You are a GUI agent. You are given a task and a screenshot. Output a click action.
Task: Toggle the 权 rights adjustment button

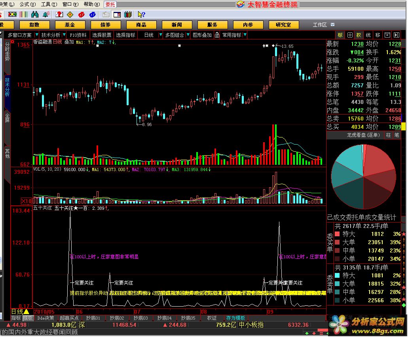(x=359, y=35)
